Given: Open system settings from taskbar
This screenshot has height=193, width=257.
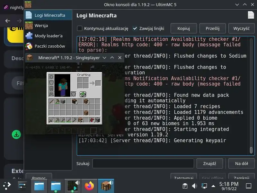Looking at the screenshot, I should coord(22,186).
